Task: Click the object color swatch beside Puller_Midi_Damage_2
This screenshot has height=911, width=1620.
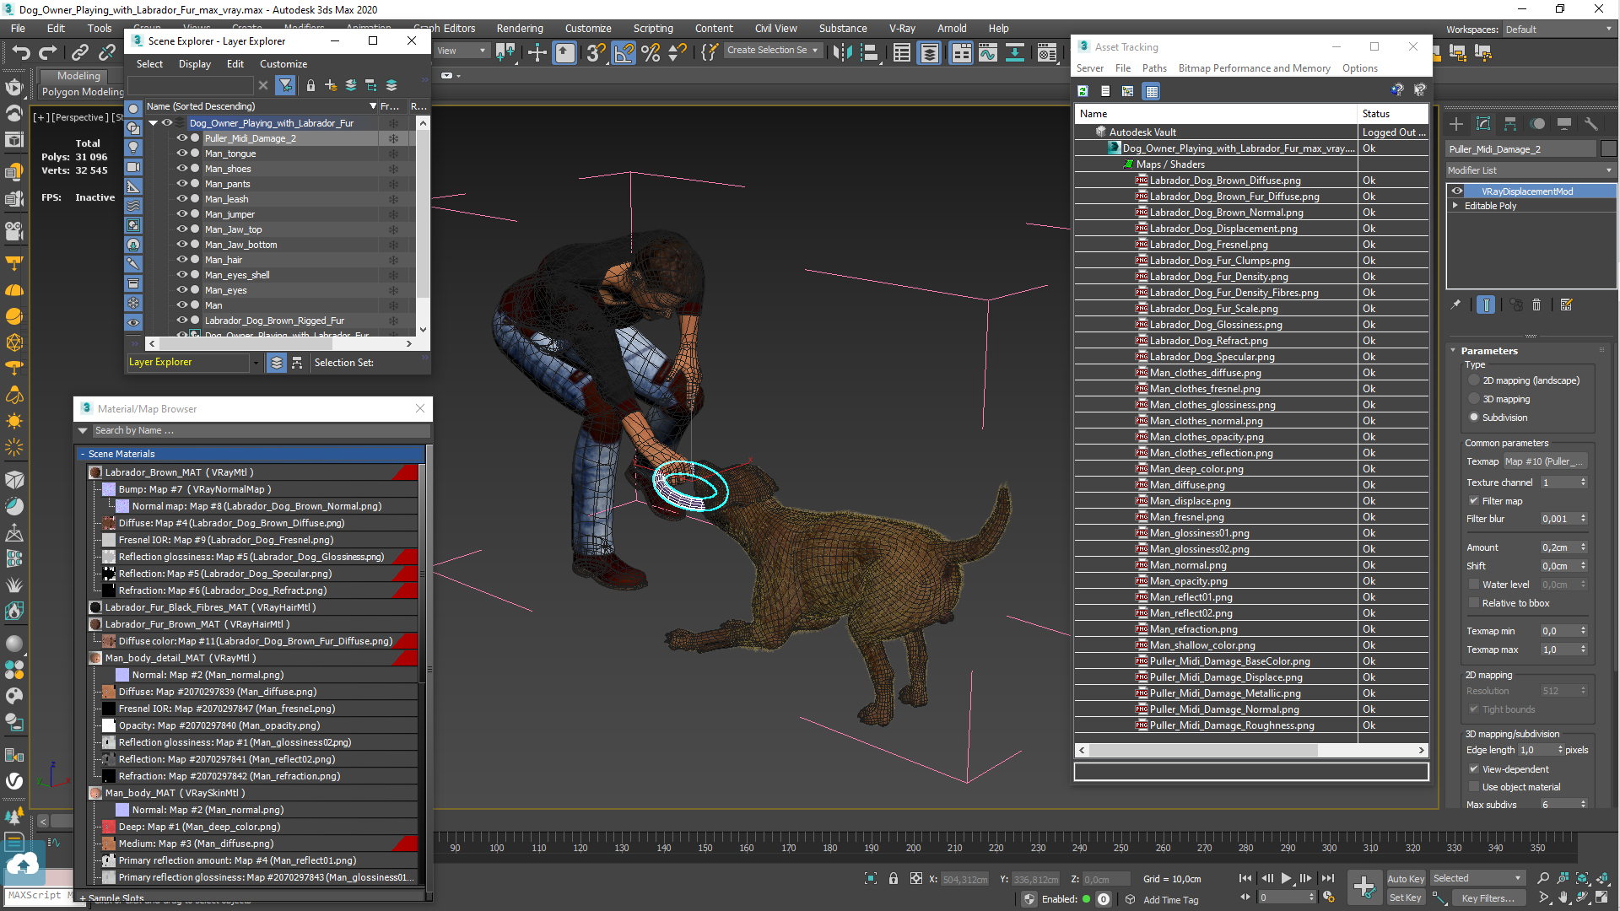Action: pos(1608,149)
